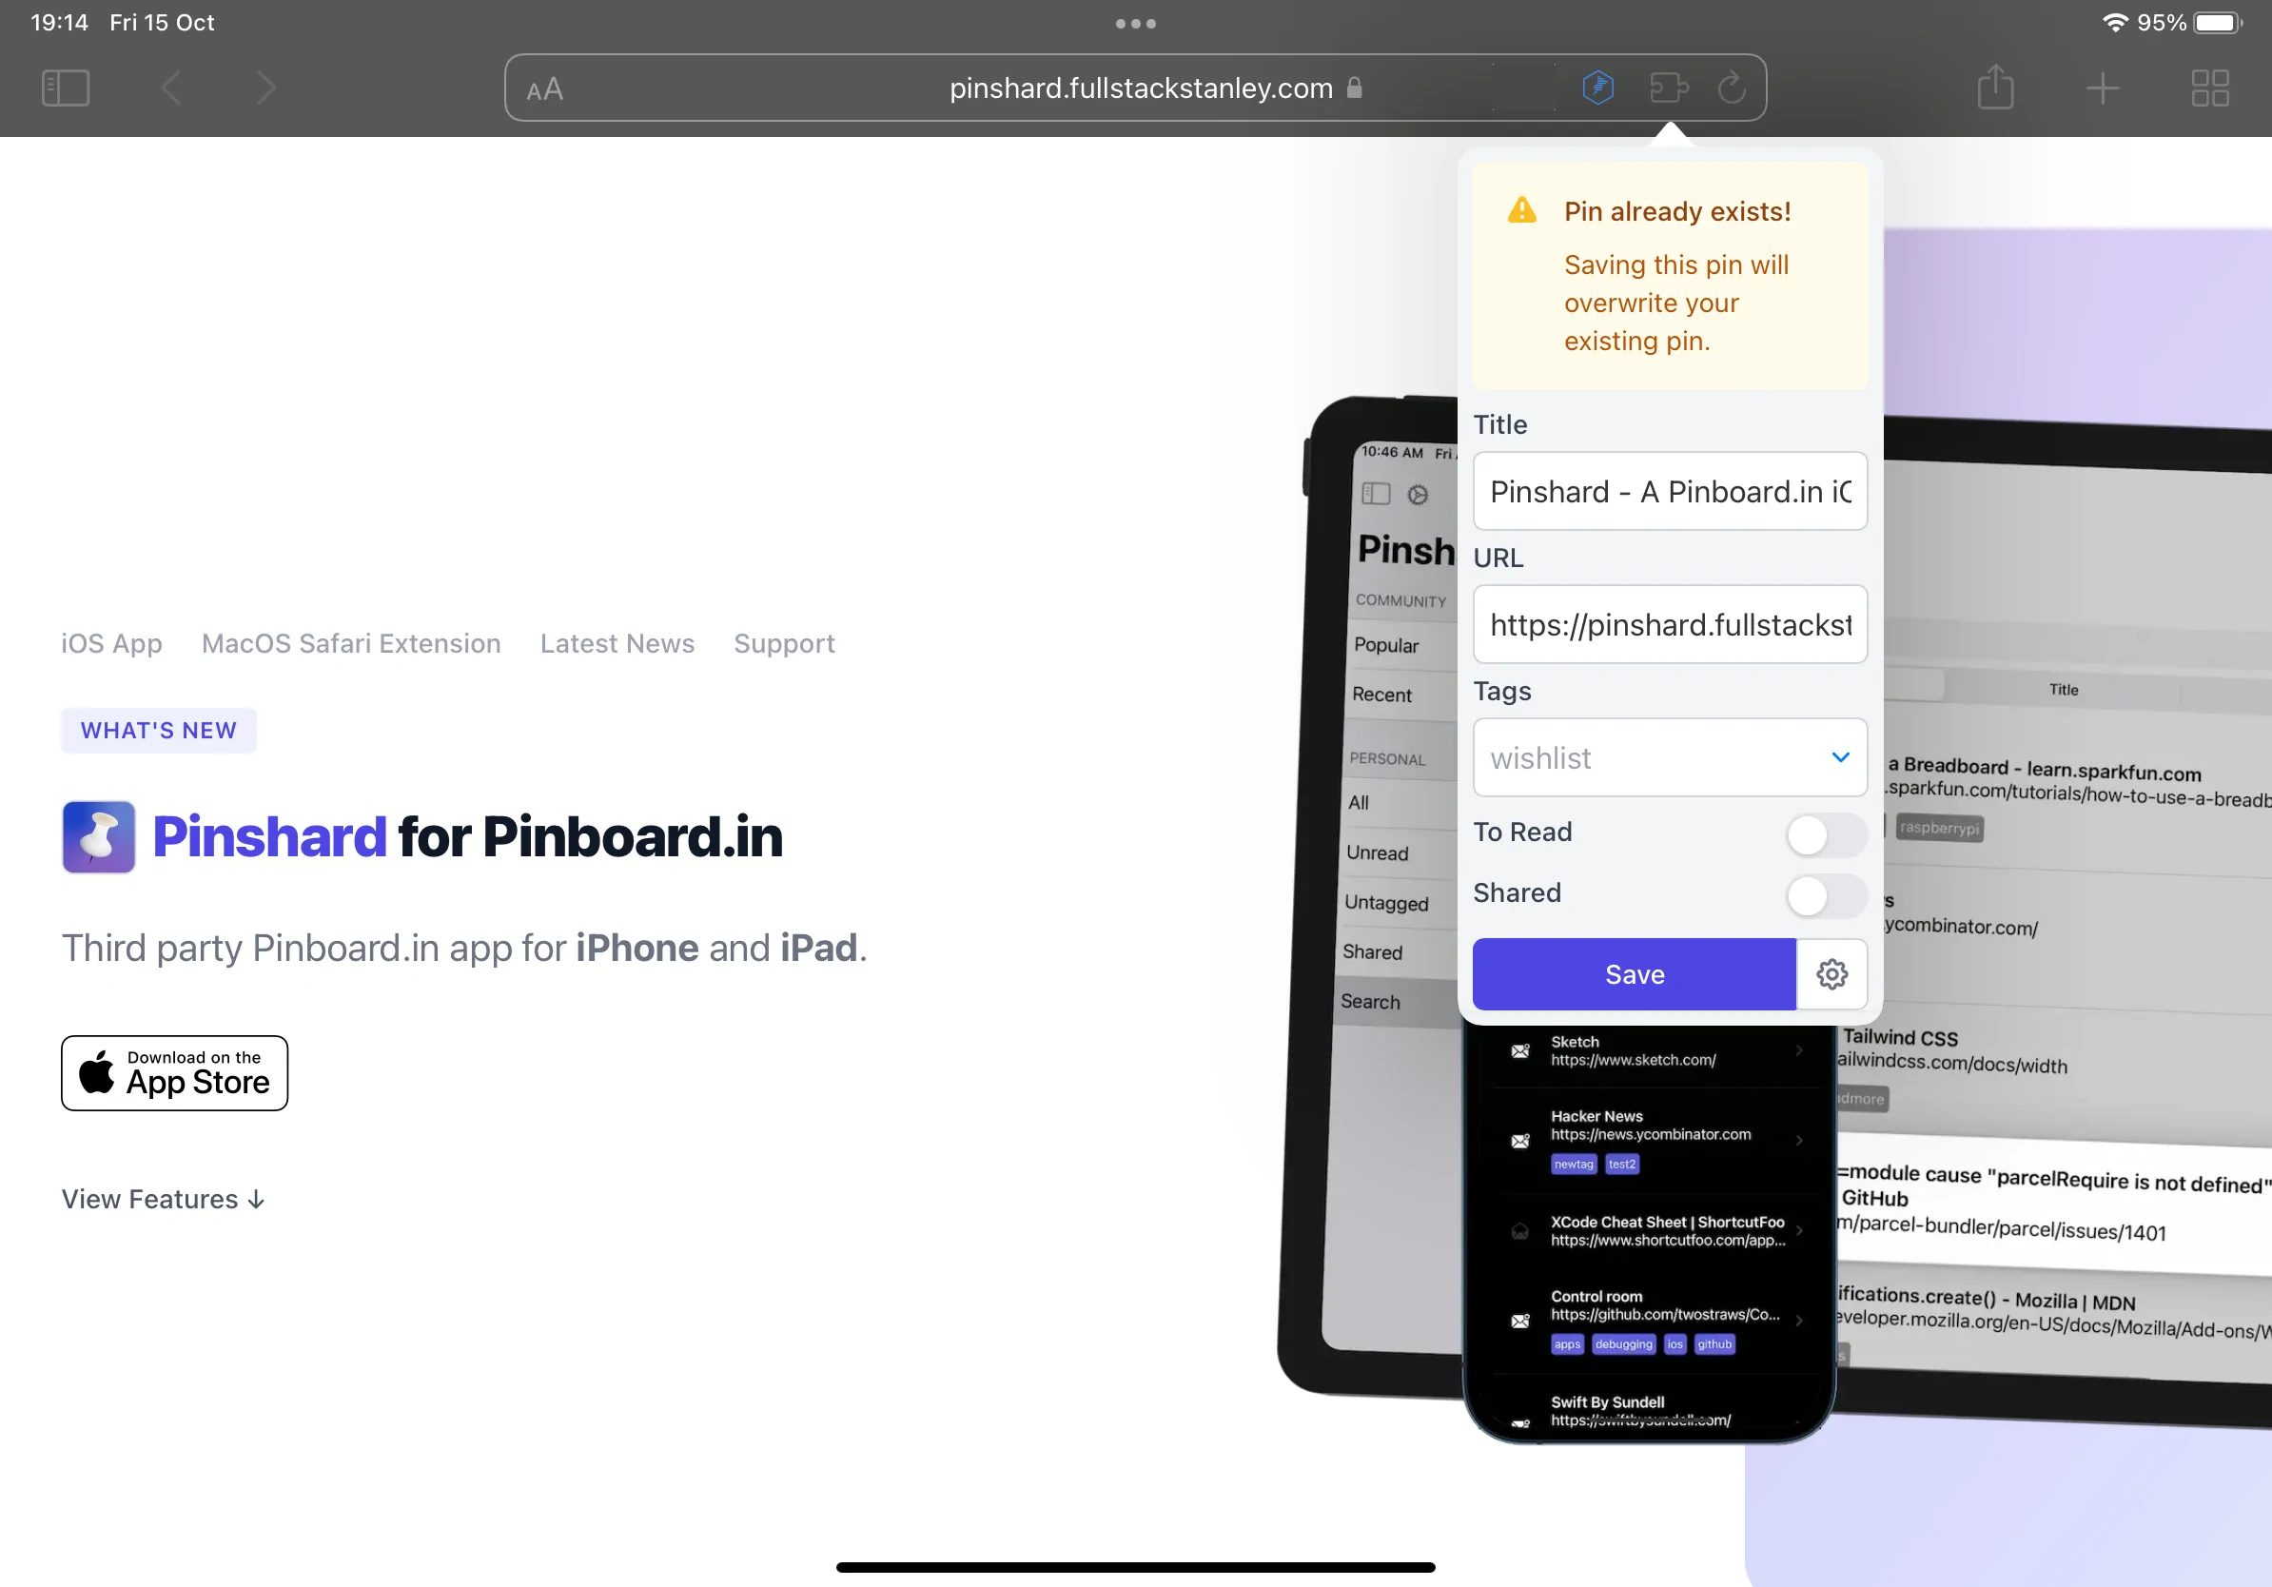Screen dimensions: 2272x1587
Task: Select the iOS App menu tab
Action: pyautogui.click(x=110, y=642)
